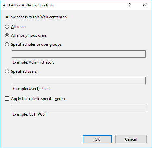
Task: Click the dialog title bar text
Action: 28,5
